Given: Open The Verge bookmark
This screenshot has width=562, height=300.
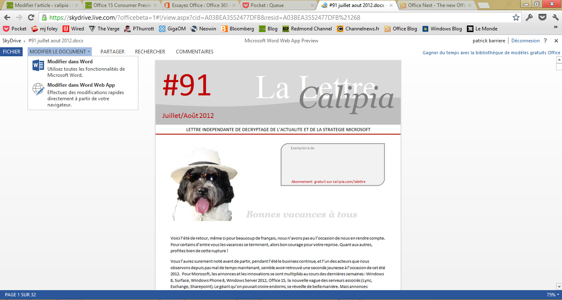Looking at the screenshot, I should 104,29.
